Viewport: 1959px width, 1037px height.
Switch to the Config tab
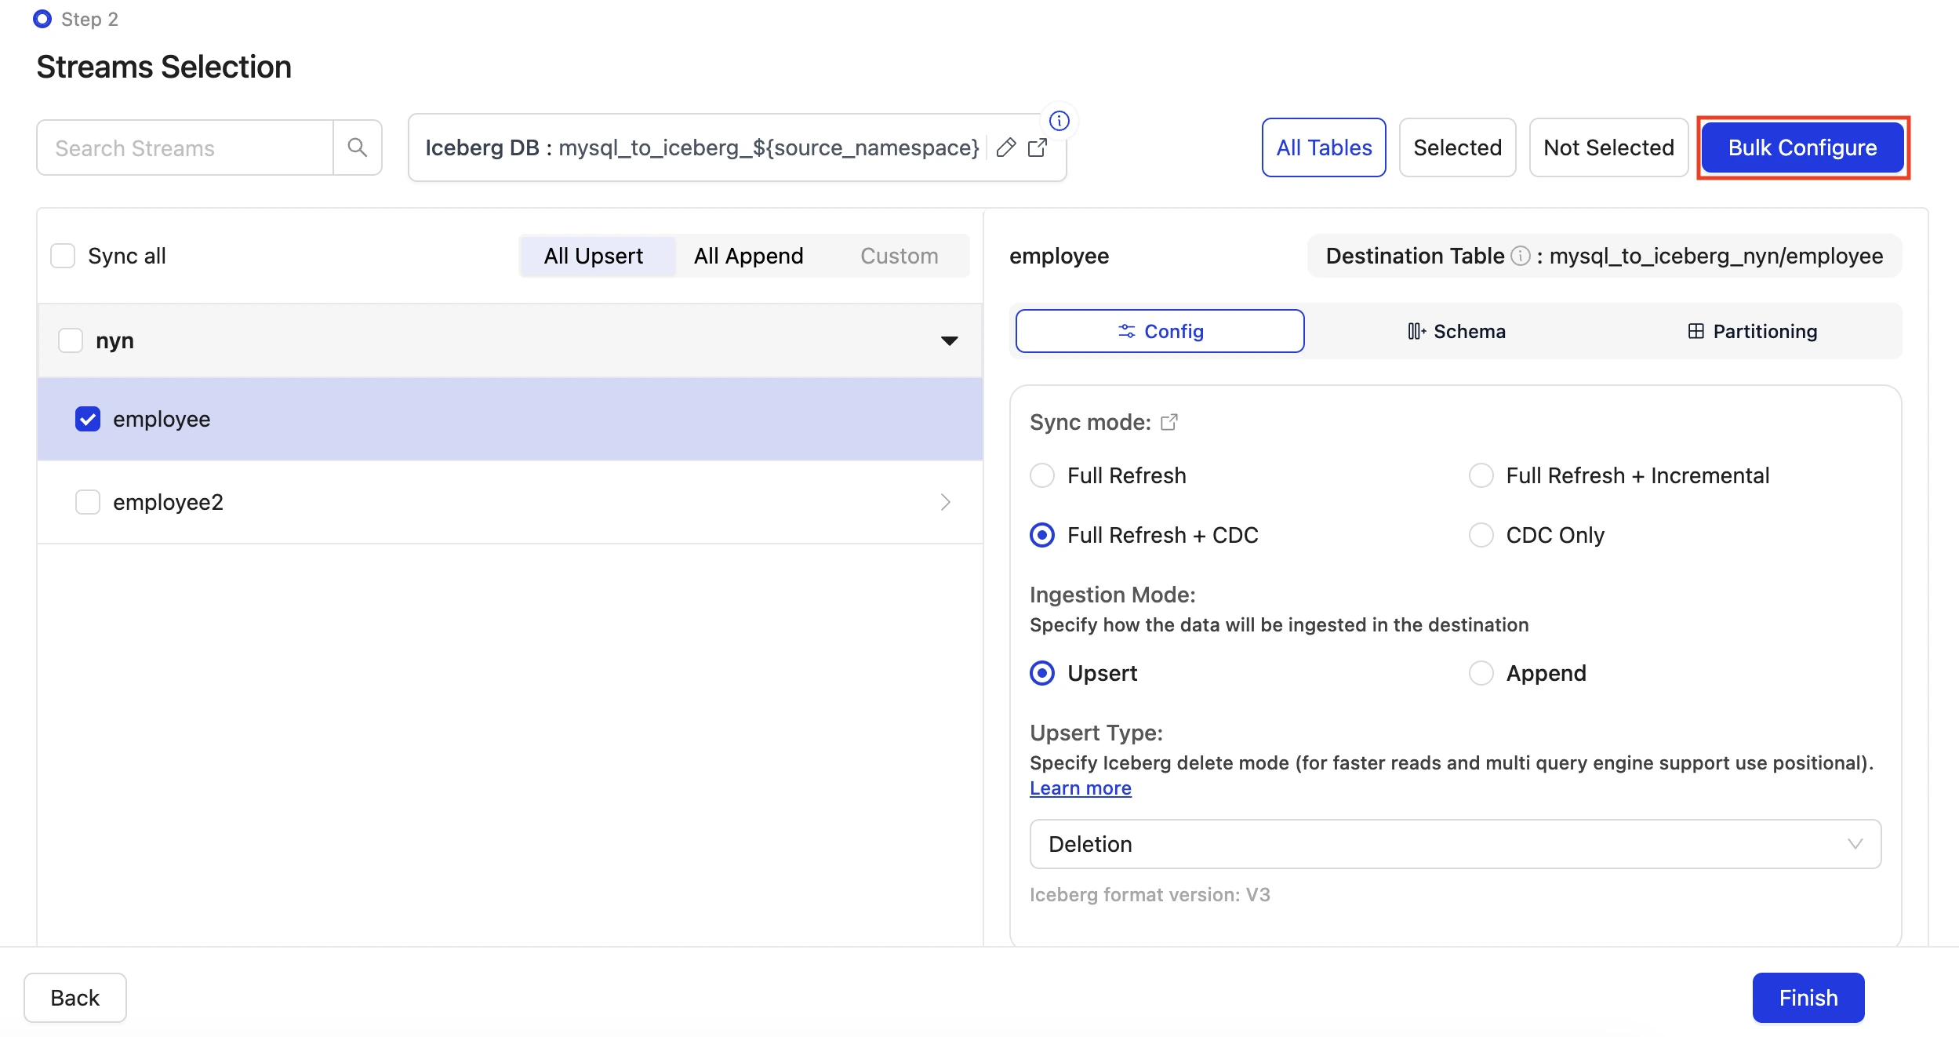1160,331
